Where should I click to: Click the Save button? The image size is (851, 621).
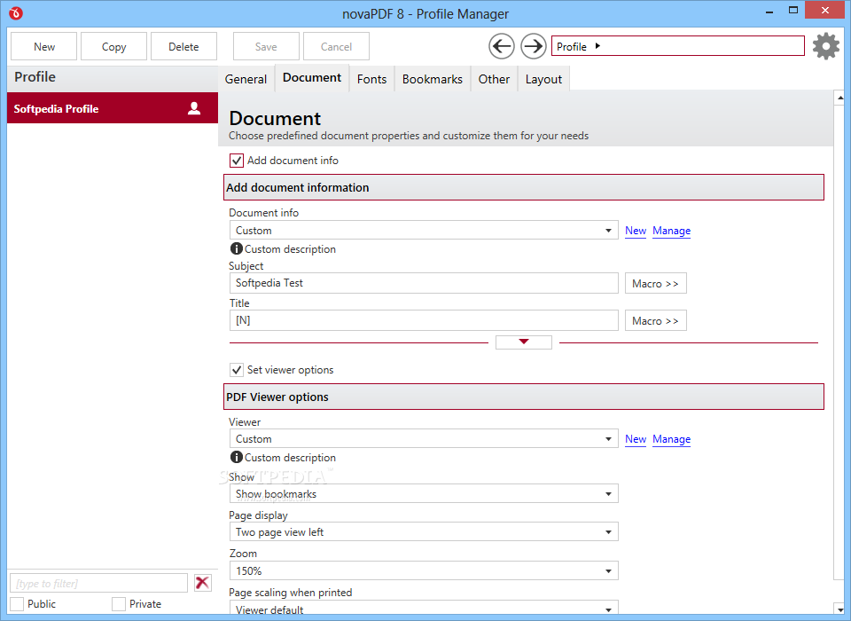266,47
